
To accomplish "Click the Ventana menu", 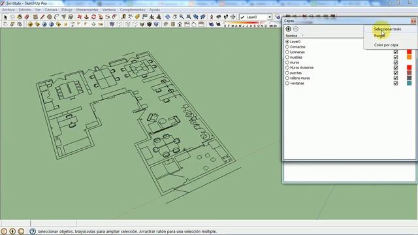I will (109, 10).
